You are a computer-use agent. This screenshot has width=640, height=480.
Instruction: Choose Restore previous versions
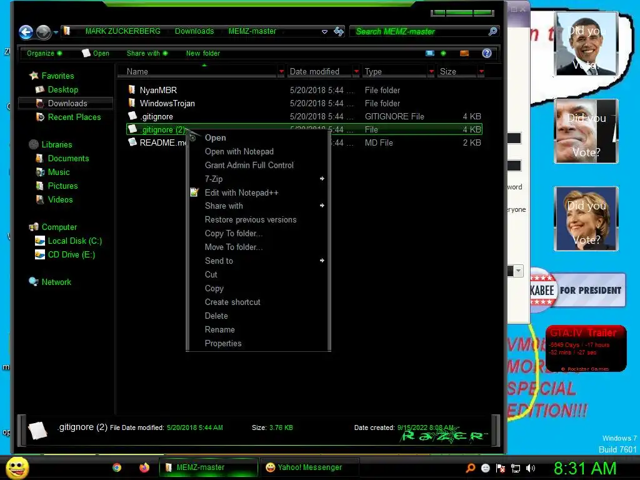point(258,219)
